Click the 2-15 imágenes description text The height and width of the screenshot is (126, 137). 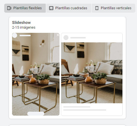tap(24, 28)
